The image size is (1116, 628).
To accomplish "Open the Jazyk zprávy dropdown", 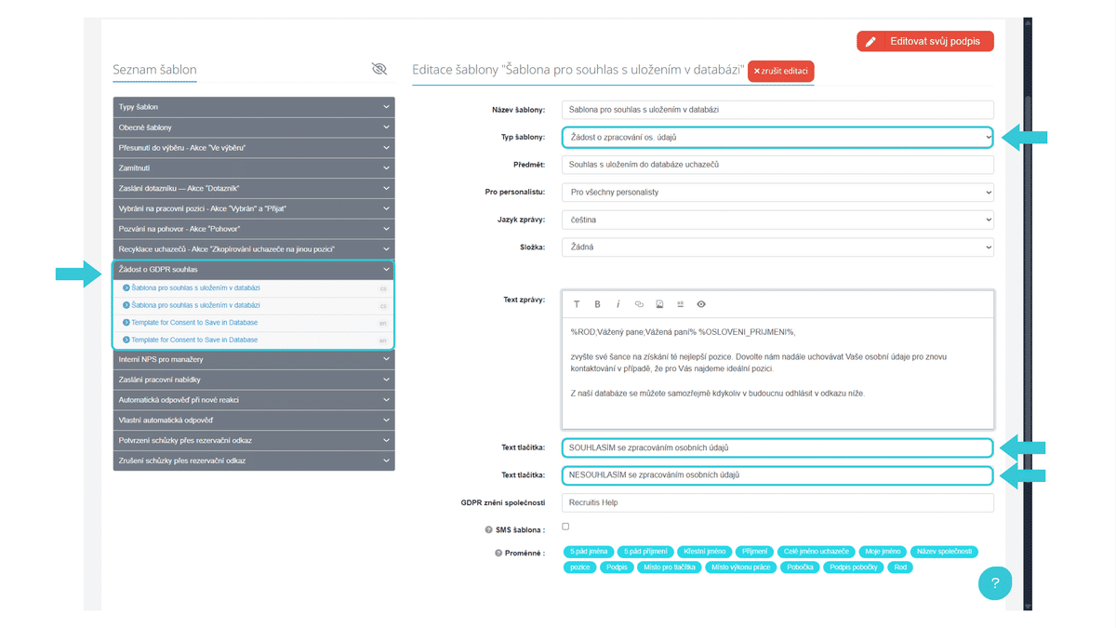I will point(777,220).
